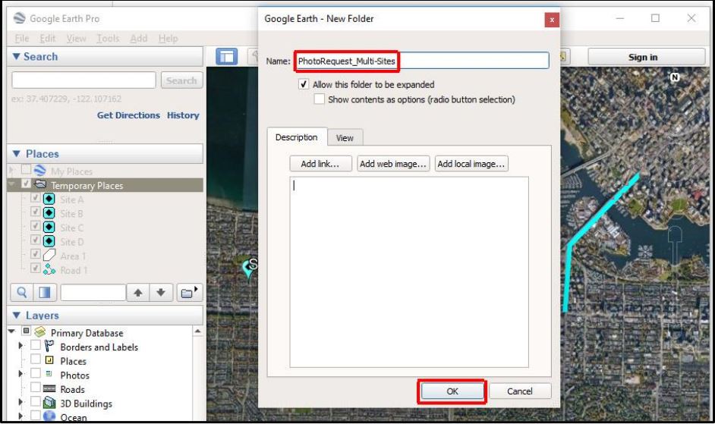Click into the Description text area

[409, 272]
